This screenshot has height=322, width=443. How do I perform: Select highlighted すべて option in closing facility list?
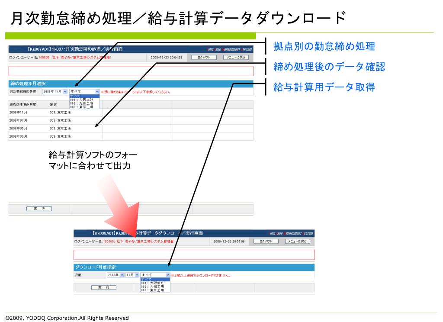point(84,96)
